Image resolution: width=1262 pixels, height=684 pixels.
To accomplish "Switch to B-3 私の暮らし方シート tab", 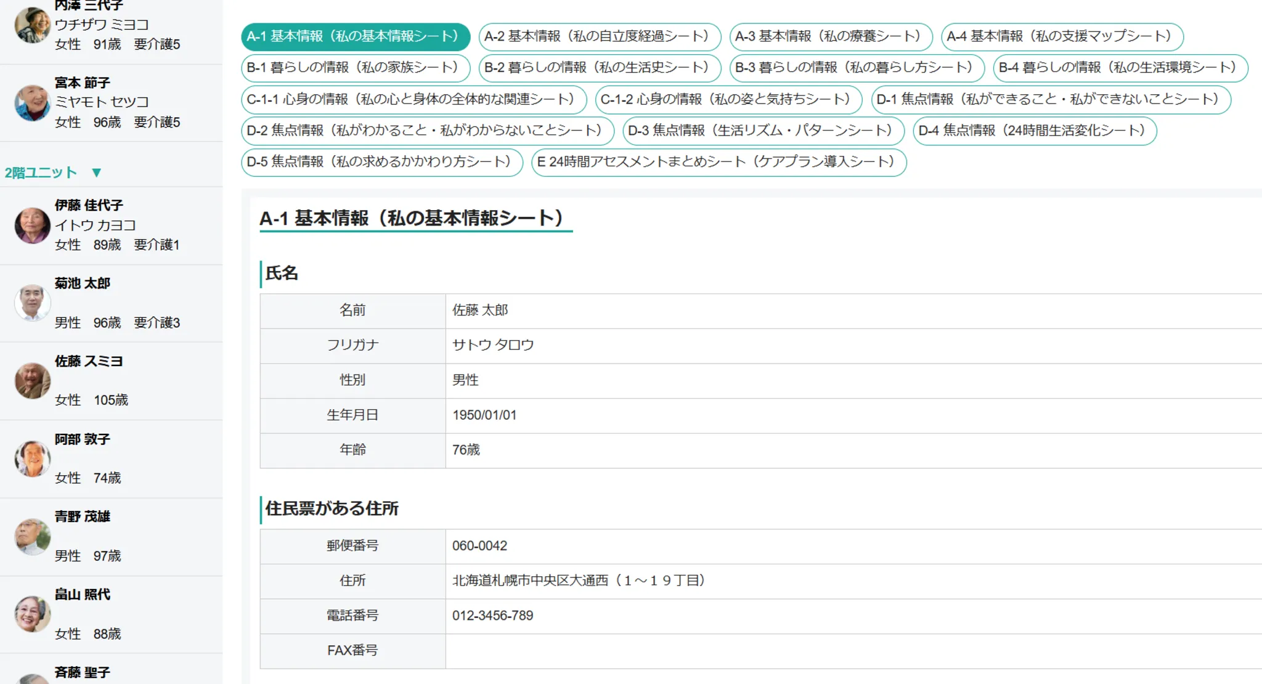I will coord(857,68).
